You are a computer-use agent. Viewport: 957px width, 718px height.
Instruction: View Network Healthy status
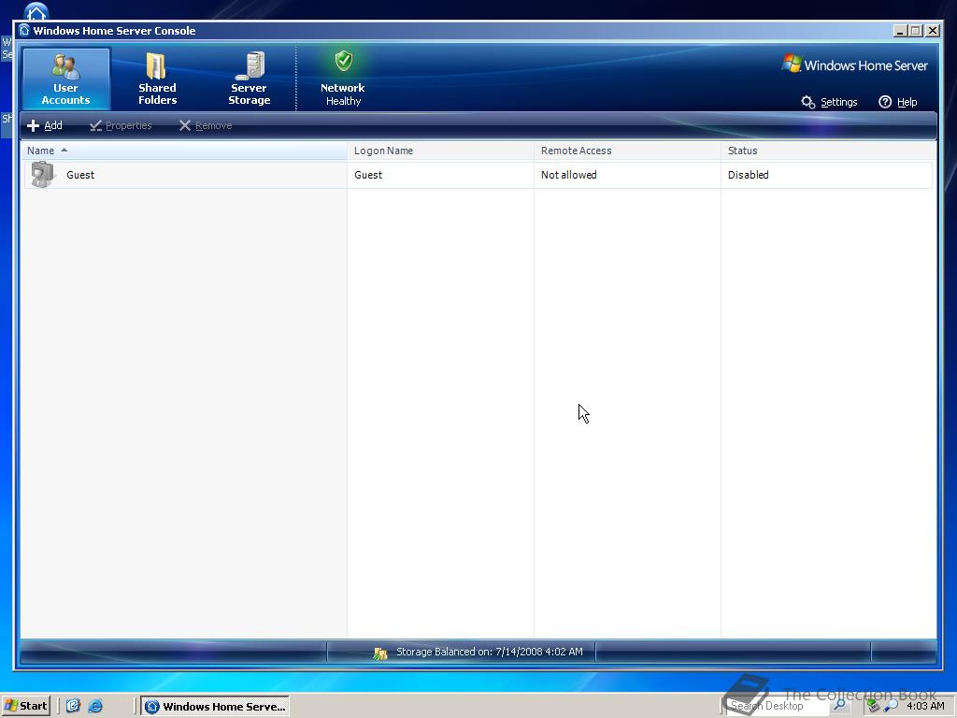(x=342, y=79)
